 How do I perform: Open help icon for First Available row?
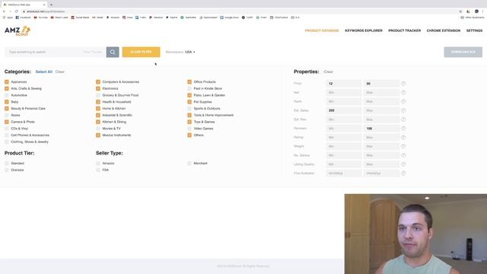[x=403, y=174]
